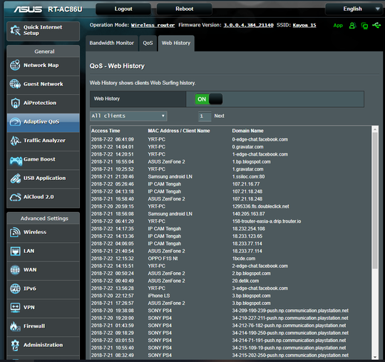Viewport: 385px width, 362px height.
Task: Click the WAN globe icon
Action: coord(15,270)
